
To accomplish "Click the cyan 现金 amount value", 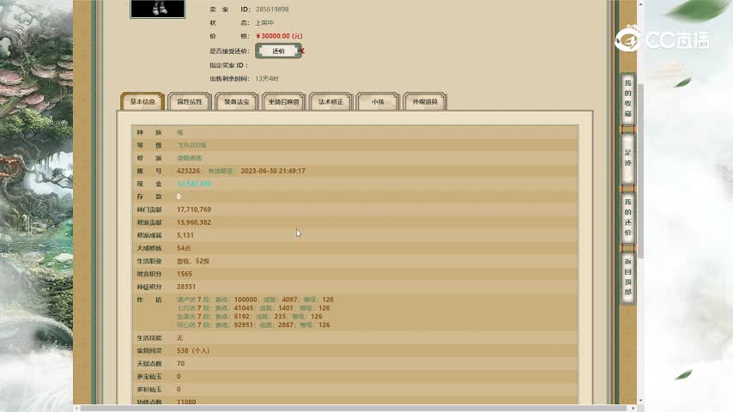I will click(x=194, y=184).
